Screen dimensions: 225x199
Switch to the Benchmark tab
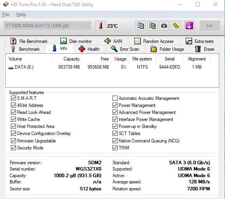pyautogui.click(x=25, y=49)
